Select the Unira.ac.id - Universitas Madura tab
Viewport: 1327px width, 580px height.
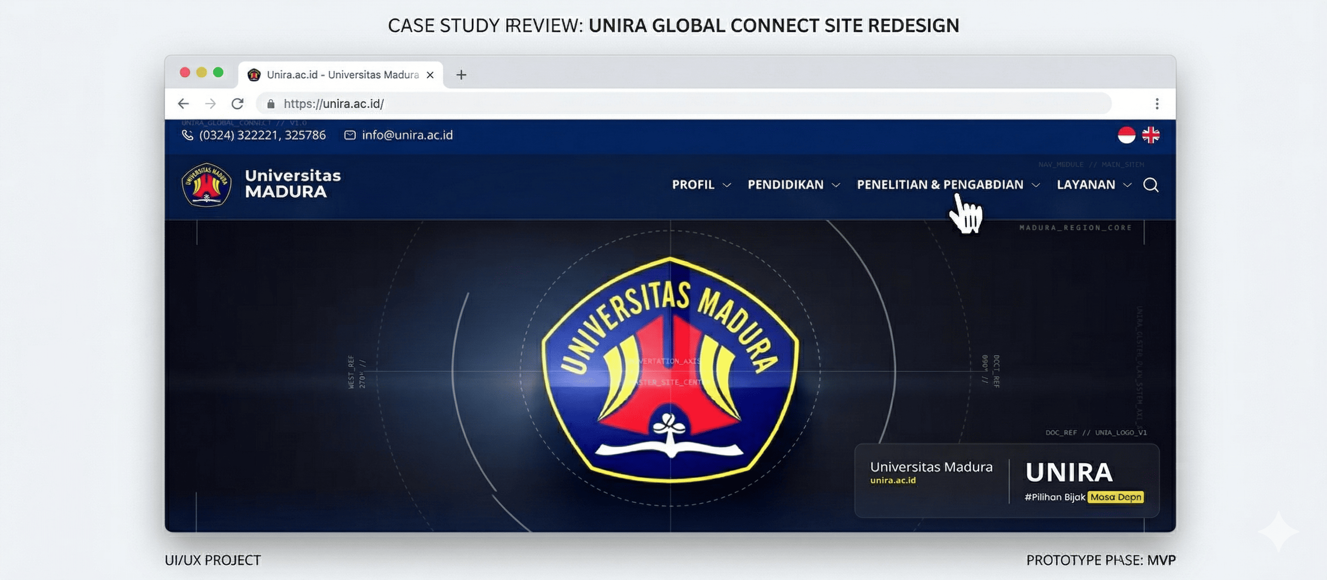coord(340,75)
